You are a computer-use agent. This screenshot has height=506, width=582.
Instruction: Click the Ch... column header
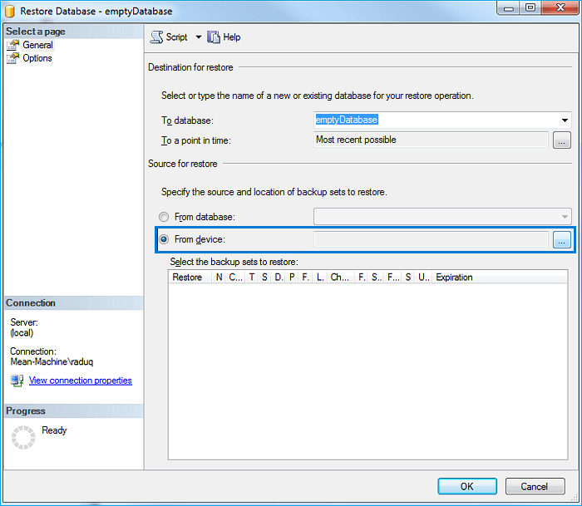coord(340,278)
